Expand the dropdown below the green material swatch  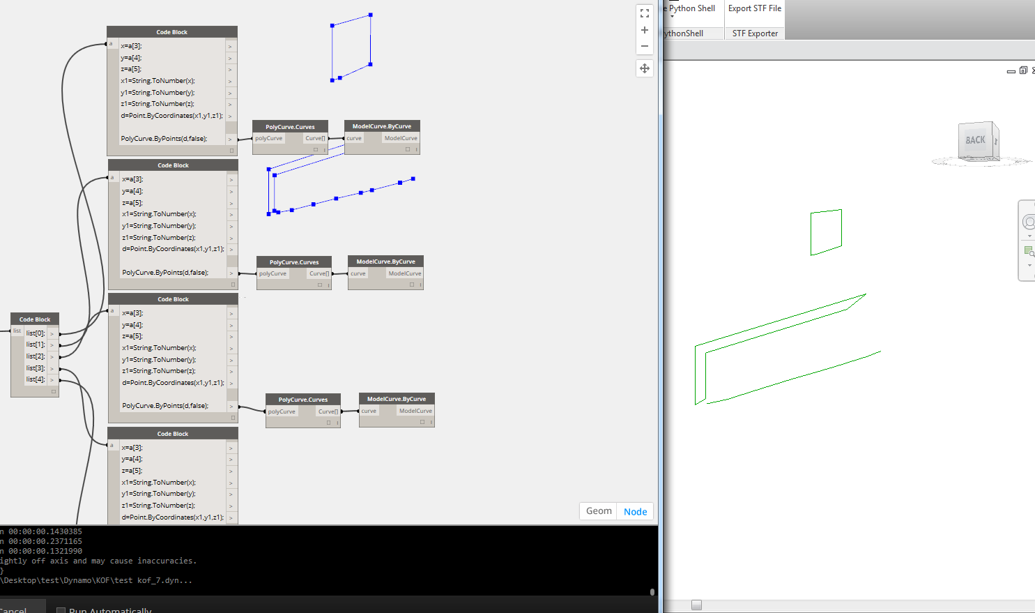click(x=1029, y=266)
